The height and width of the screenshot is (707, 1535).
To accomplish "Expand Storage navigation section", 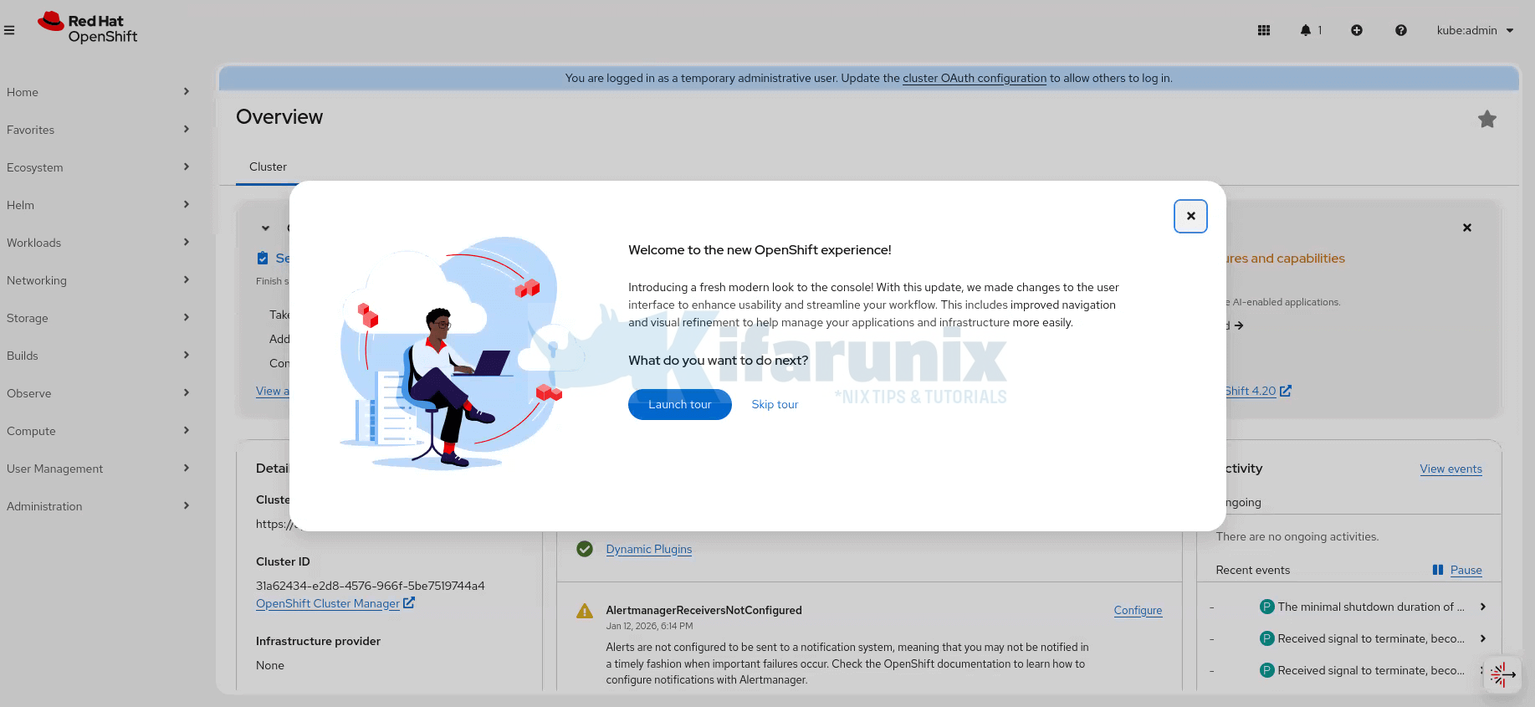I will pyautogui.click(x=99, y=318).
